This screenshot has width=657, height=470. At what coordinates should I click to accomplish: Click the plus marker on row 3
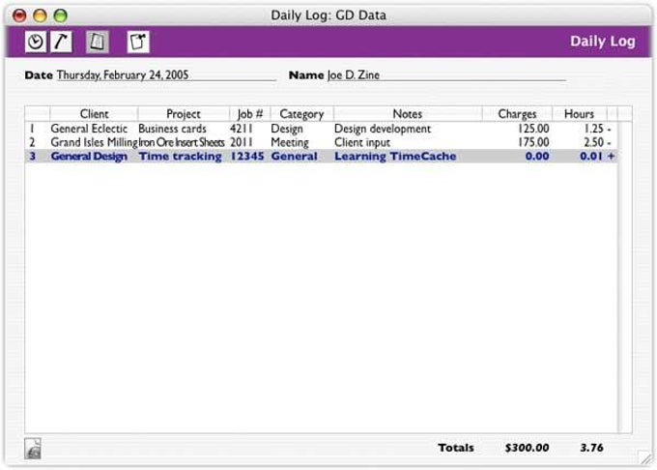(x=611, y=157)
